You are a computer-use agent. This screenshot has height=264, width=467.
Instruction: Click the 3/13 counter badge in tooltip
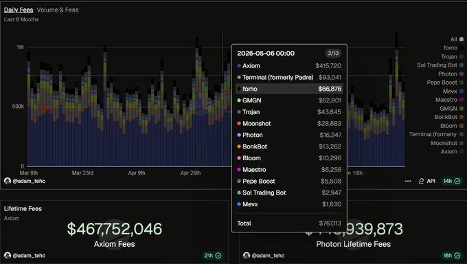tap(333, 54)
